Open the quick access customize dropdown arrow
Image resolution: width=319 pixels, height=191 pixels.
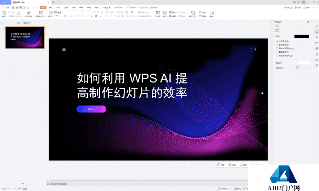37,7
